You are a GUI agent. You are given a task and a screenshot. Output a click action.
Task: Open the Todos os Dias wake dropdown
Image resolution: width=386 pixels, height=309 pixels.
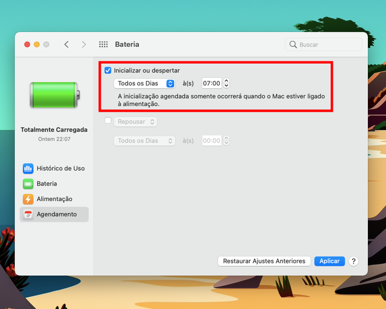point(144,83)
